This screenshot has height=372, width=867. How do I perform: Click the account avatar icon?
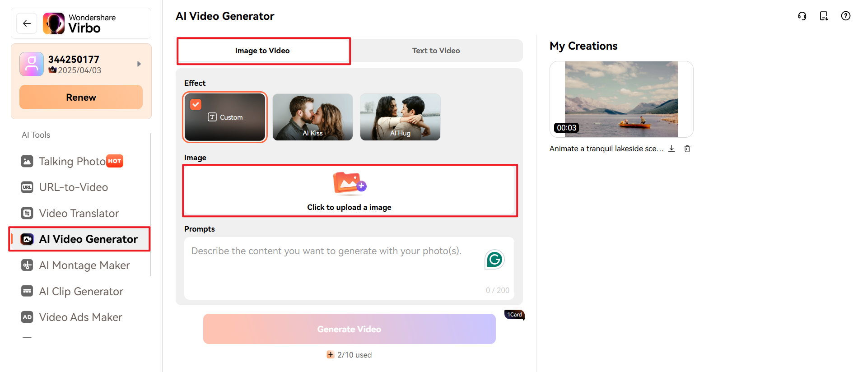(32, 64)
